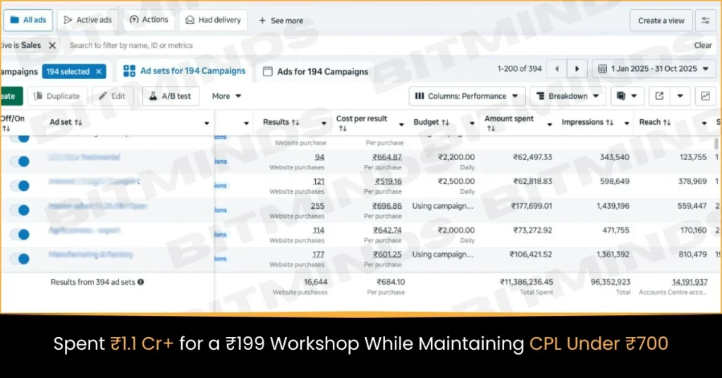Clear the 194 selected campaigns chip
Image resolution: width=722 pixels, height=378 pixels.
[99, 71]
